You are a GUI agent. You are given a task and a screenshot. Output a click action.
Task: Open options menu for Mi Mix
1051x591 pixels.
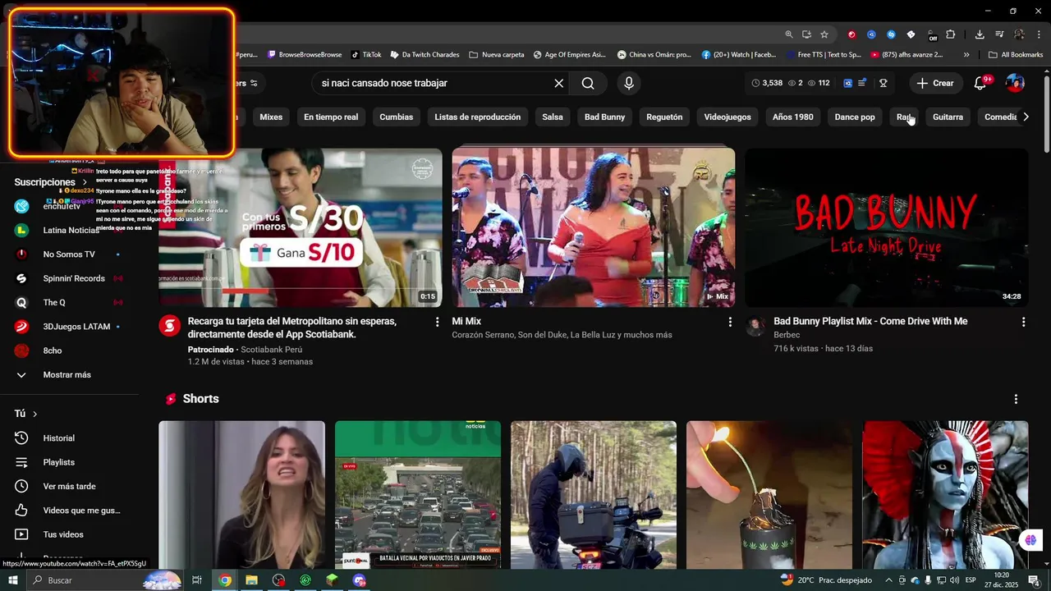(x=730, y=322)
